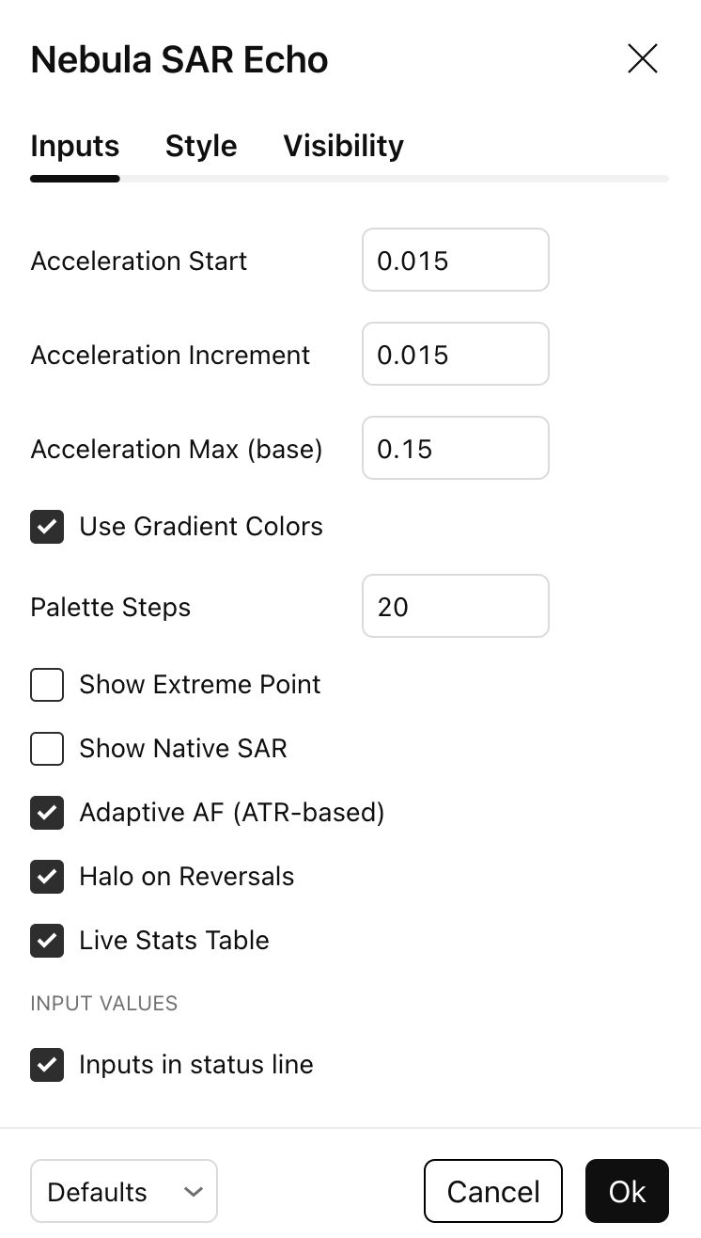Click the Palette Steps input box
Image resolution: width=701 pixels, height=1238 pixels.
coord(456,607)
